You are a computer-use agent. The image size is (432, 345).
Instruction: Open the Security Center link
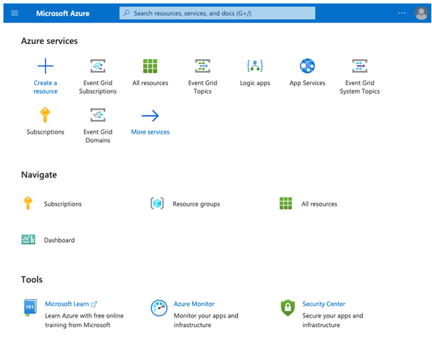(324, 304)
